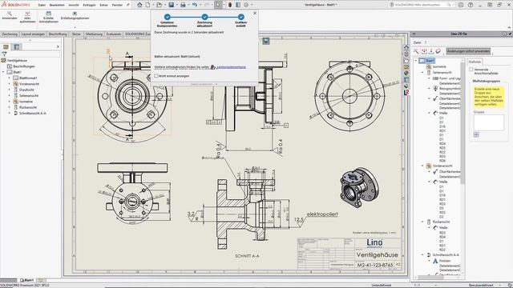This screenshot has height=288, width=513.
Task: Click the Undo icon
Action: pos(195,5)
